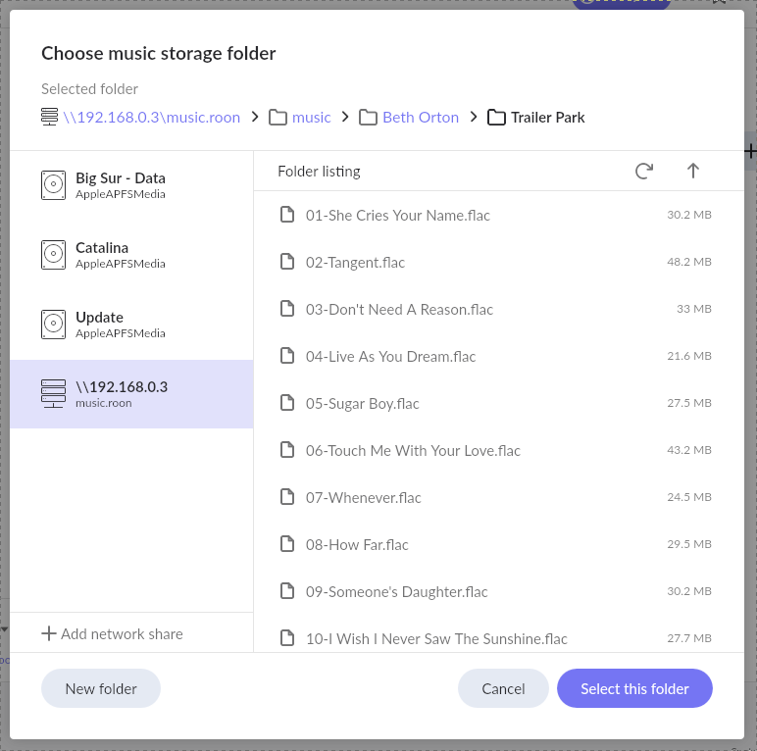Select the Catalina volume

click(x=131, y=254)
